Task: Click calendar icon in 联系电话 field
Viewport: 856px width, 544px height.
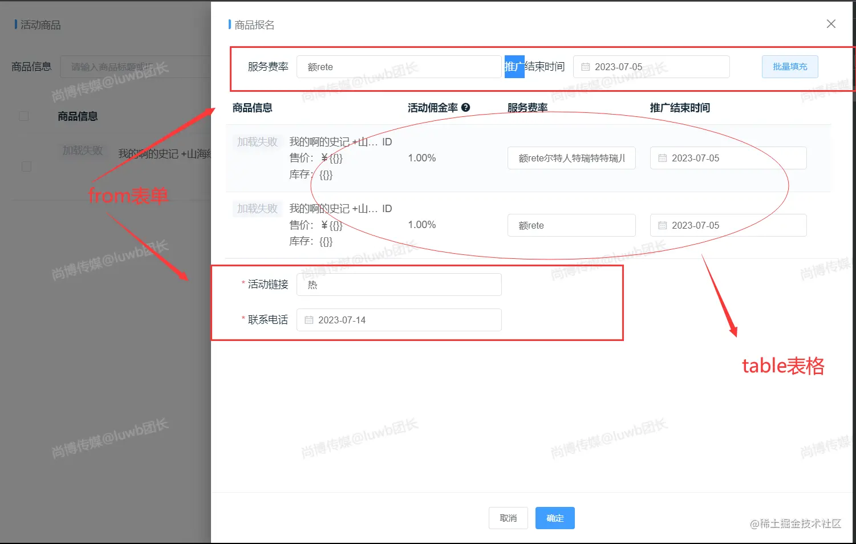Action: pos(309,320)
